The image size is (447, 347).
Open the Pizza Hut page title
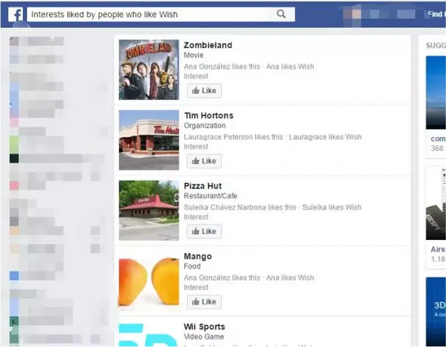pos(203,186)
